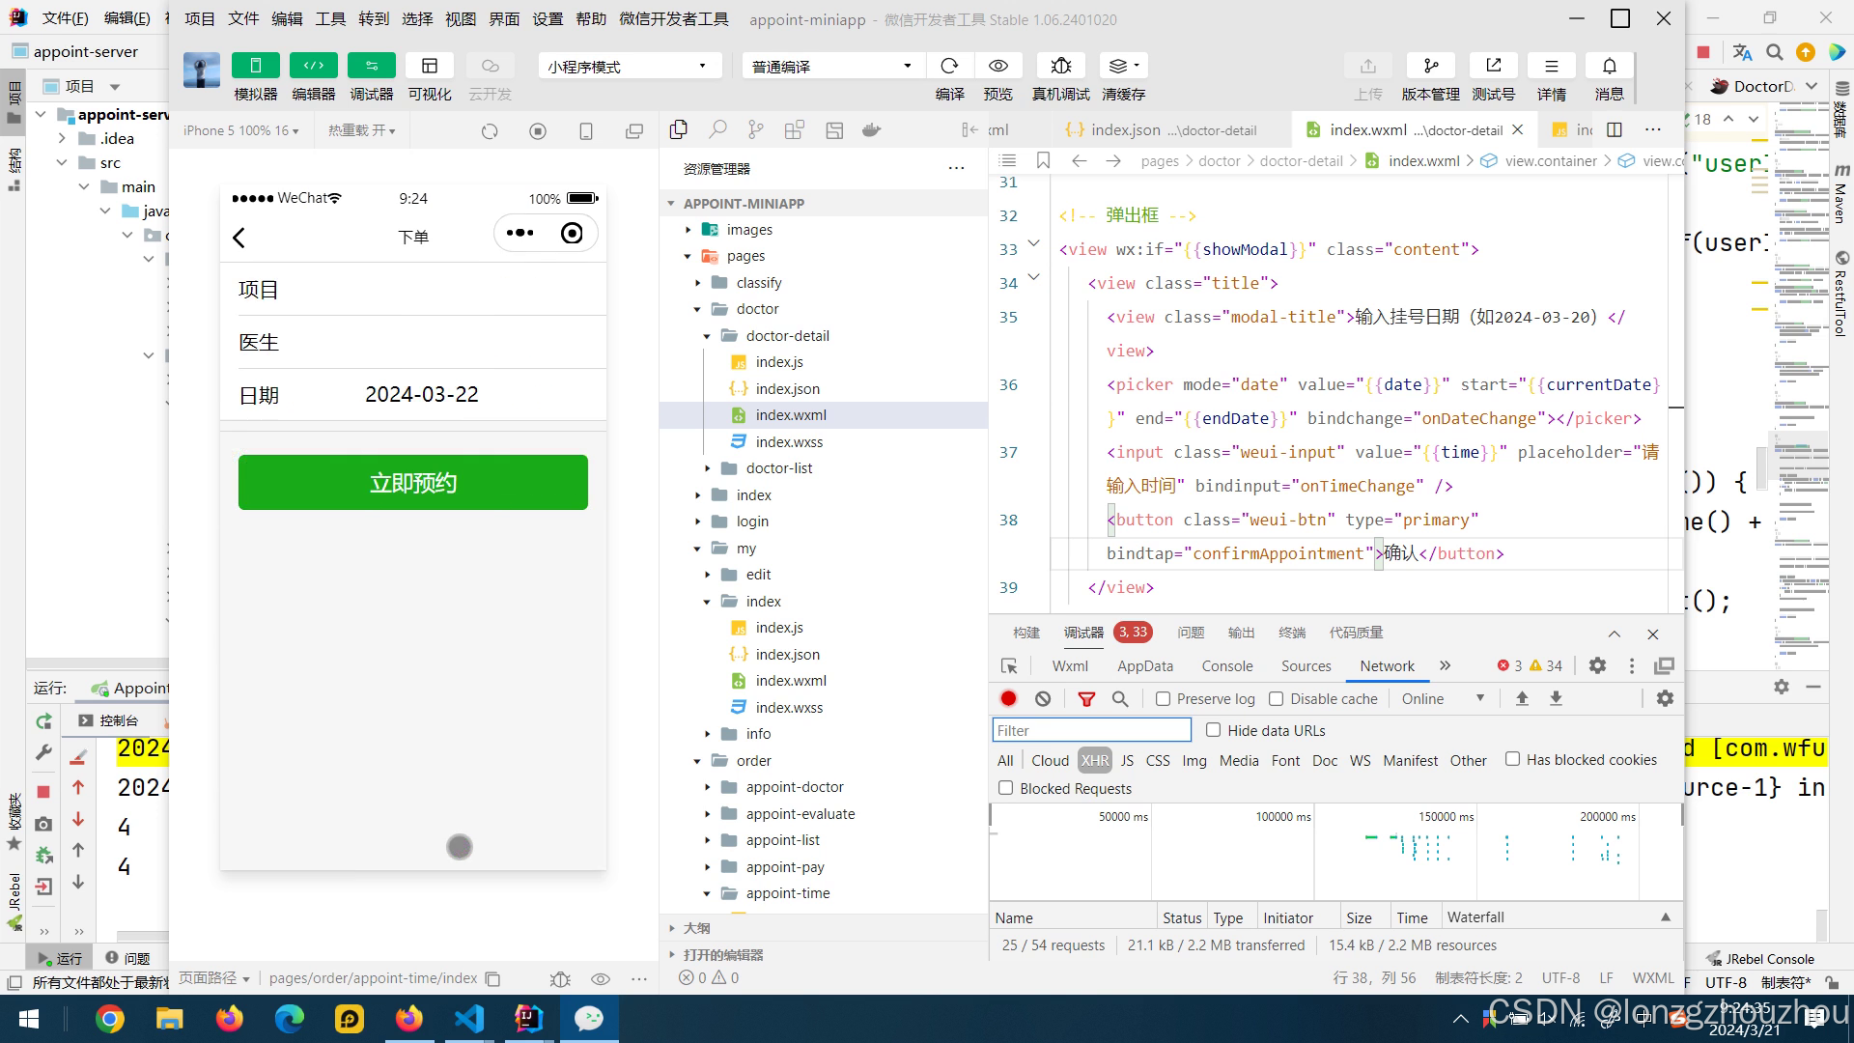Click the network Filter input field
The height and width of the screenshot is (1043, 1854).
coord(1091,730)
